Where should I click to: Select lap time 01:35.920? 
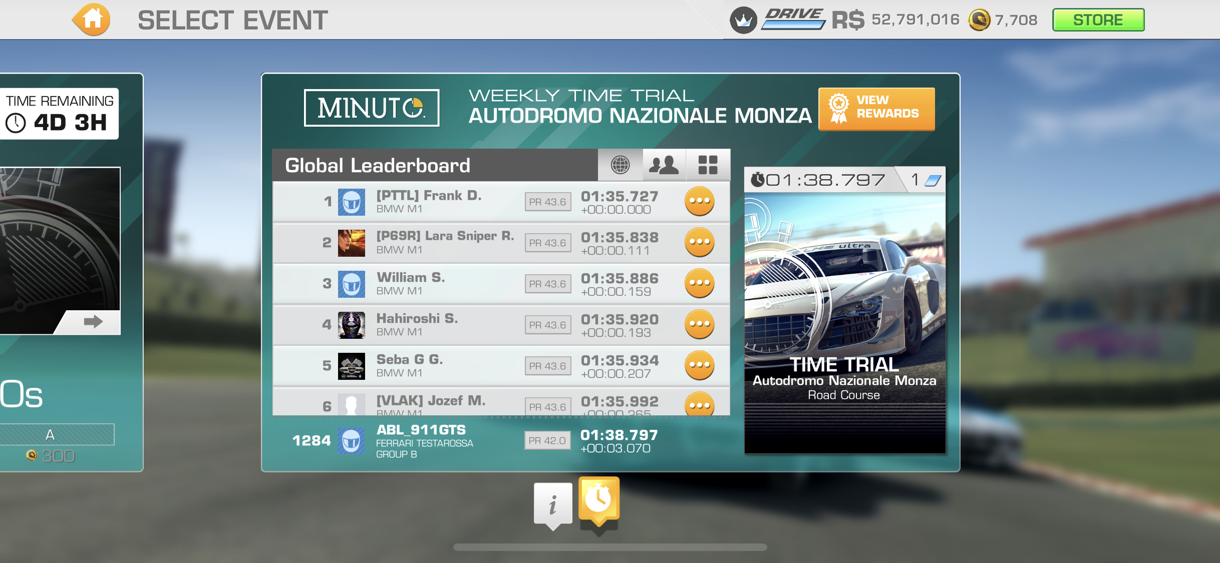click(x=620, y=319)
